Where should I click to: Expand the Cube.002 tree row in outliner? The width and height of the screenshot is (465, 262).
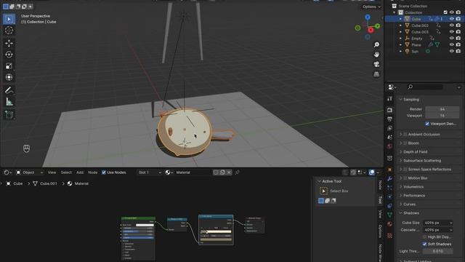(x=400, y=25)
